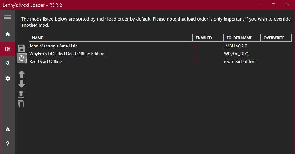Image resolution: width=295 pixels, height=154 pixels.
Task: Disable WhyEm's DLC enabled checkmark
Action: click(196, 54)
